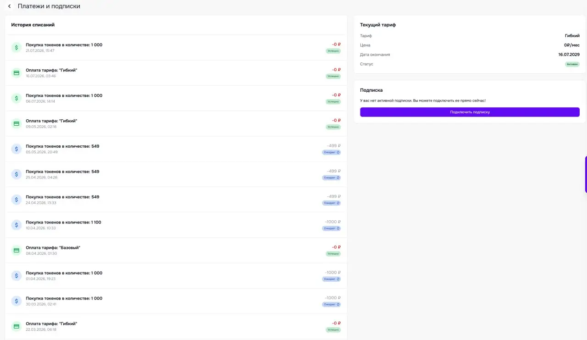The width and height of the screenshot is (587, 340).
Task: Click Успешно badge of 21.07.2026 purchase
Action: tap(333, 51)
